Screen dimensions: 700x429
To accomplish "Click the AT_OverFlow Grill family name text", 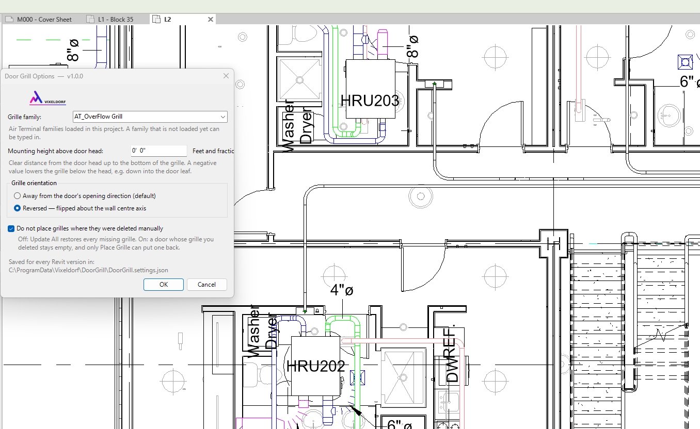I will (98, 117).
